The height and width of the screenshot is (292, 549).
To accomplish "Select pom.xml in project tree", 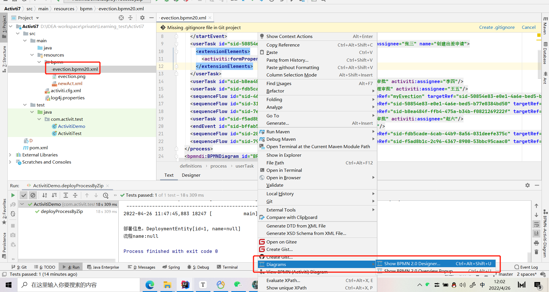I will coord(35,148).
